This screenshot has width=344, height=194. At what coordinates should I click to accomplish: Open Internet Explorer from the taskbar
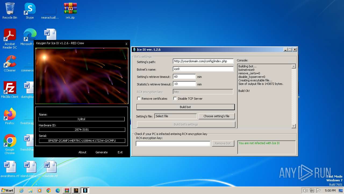[x=21, y=190]
